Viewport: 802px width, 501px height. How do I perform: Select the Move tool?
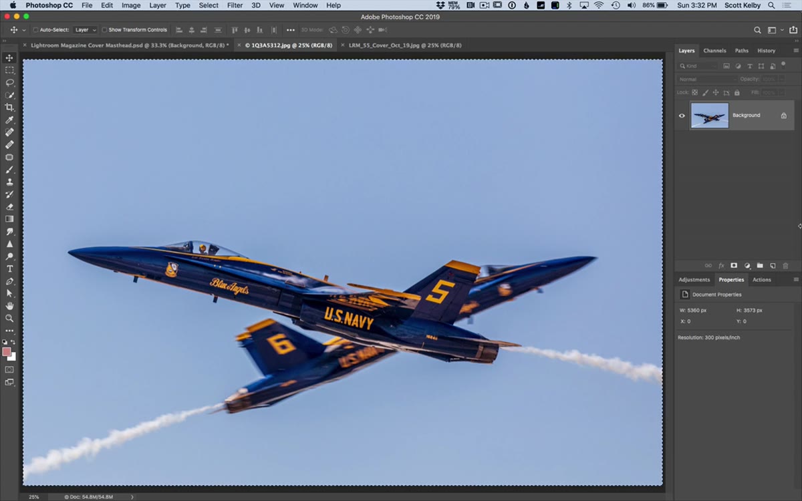[9, 58]
